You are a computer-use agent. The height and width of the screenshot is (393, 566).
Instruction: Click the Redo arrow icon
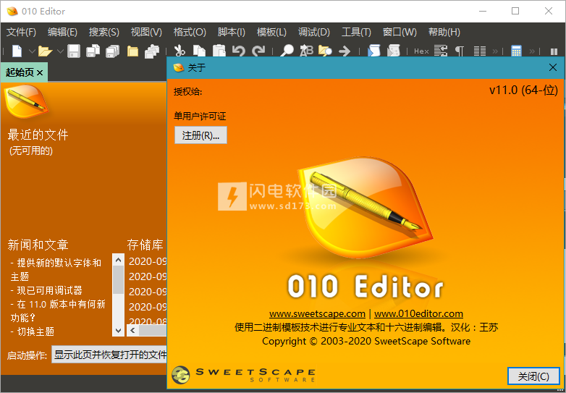[258, 51]
